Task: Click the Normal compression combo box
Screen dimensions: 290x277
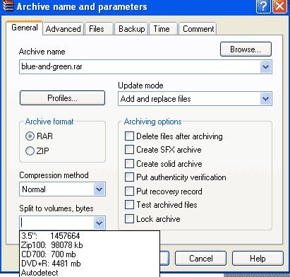Action: coord(62,189)
